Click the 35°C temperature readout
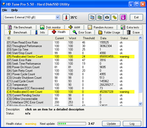 74,18
